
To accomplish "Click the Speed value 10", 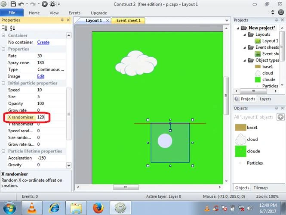I will 51,90.
